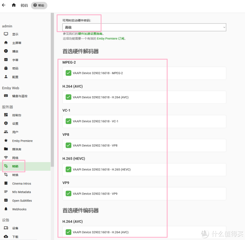Click the 字幕 closed-caption icon
Image resolution: width=245 pixels, height=240 pixels.
click(6, 59)
